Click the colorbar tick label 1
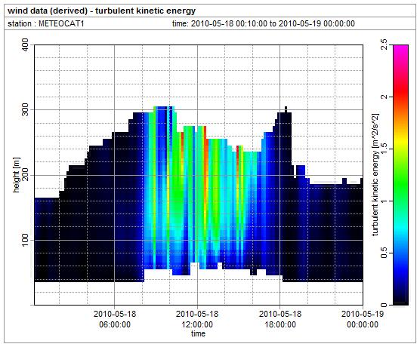 (x=384, y=201)
